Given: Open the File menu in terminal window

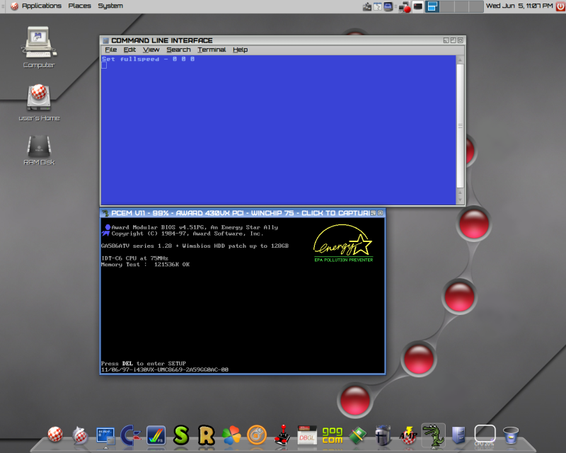Looking at the screenshot, I should (111, 50).
